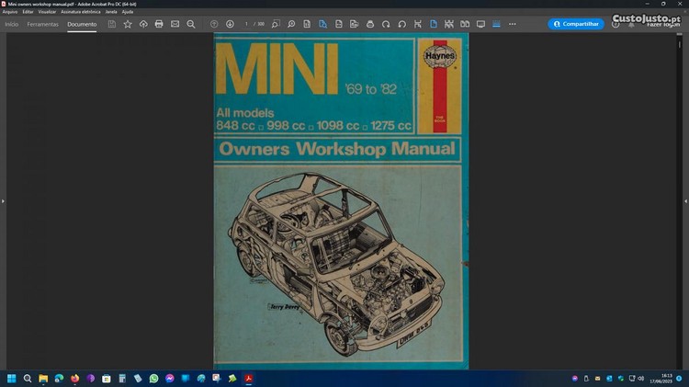Click the Windows Start button
Screen dimensions: 689x387
[12, 378]
